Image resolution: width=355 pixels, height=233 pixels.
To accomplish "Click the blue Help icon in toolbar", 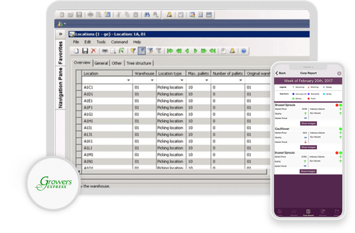I will click(x=243, y=51).
